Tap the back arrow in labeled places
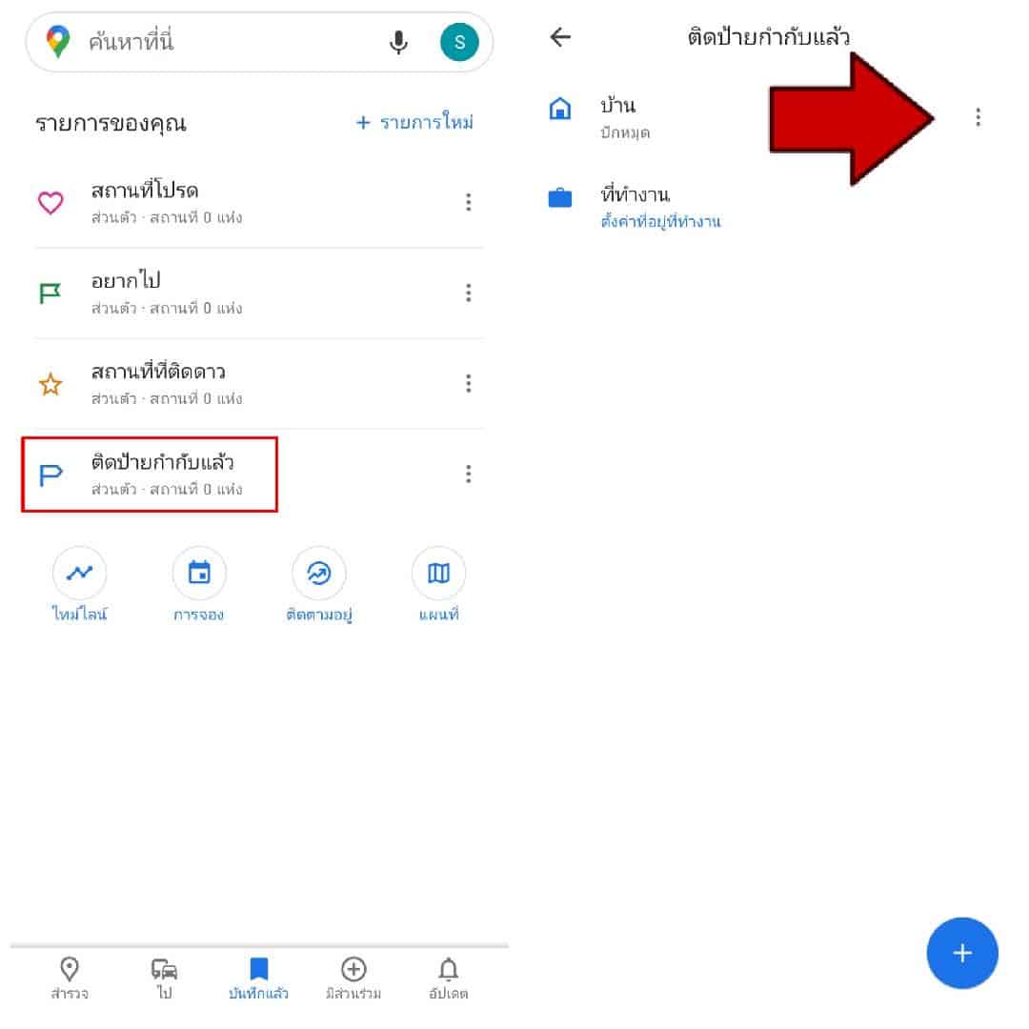This screenshot has width=1029, height=1029. pyautogui.click(x=560, y=37)
